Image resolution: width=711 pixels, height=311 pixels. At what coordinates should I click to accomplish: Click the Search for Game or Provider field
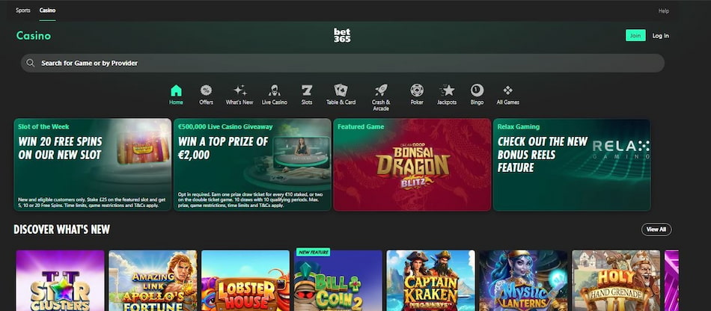343,63
